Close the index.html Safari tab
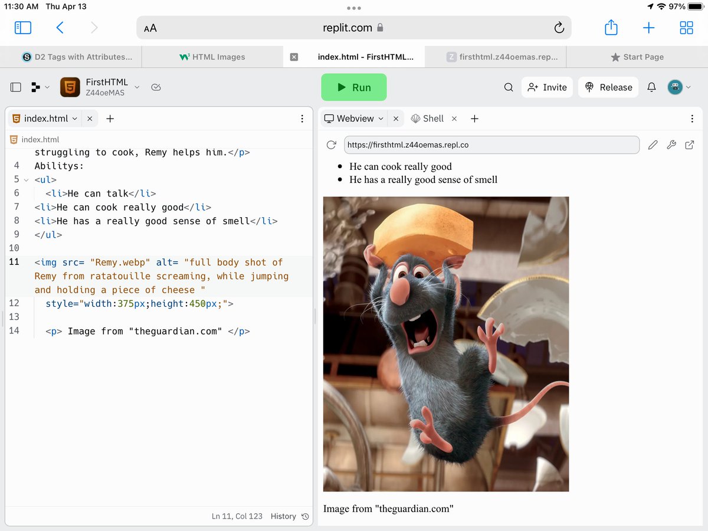This screenshot has width=708, height=531. click(x=294, y=57)
